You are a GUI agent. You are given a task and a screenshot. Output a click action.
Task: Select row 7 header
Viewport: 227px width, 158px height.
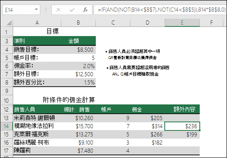(7, 74)
